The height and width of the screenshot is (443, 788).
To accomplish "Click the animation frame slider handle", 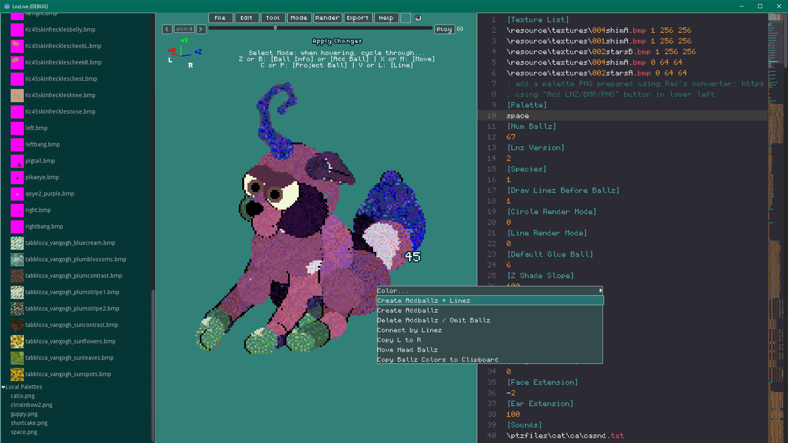I will click(x=275, y=28).
